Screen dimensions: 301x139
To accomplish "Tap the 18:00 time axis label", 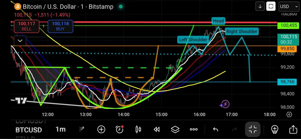I will coord(270,115).
